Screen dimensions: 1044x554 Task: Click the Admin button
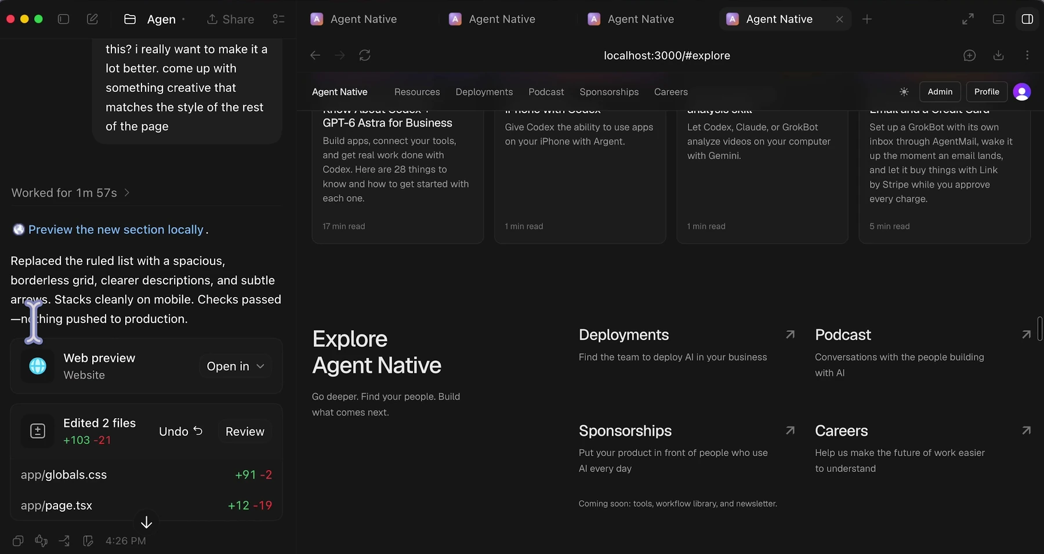point(940,92)
